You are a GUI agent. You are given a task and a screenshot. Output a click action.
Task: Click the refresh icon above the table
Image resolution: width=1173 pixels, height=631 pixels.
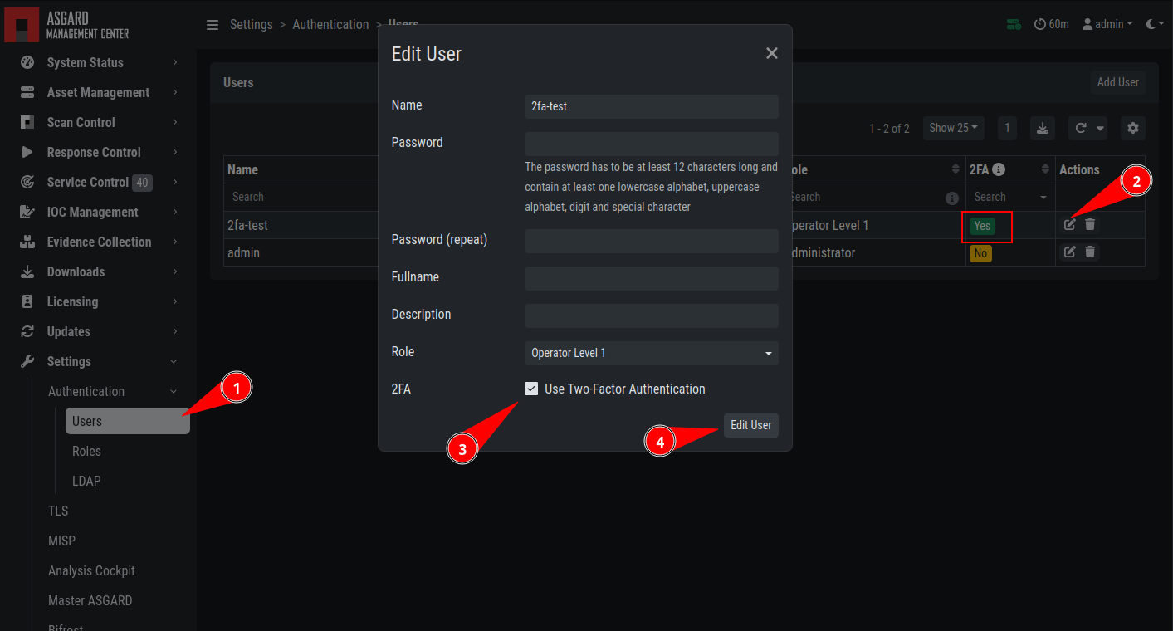pyautogui.click(x=1081, y=128)
